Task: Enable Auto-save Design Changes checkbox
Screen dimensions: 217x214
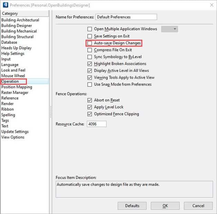Action: [90, 43]
